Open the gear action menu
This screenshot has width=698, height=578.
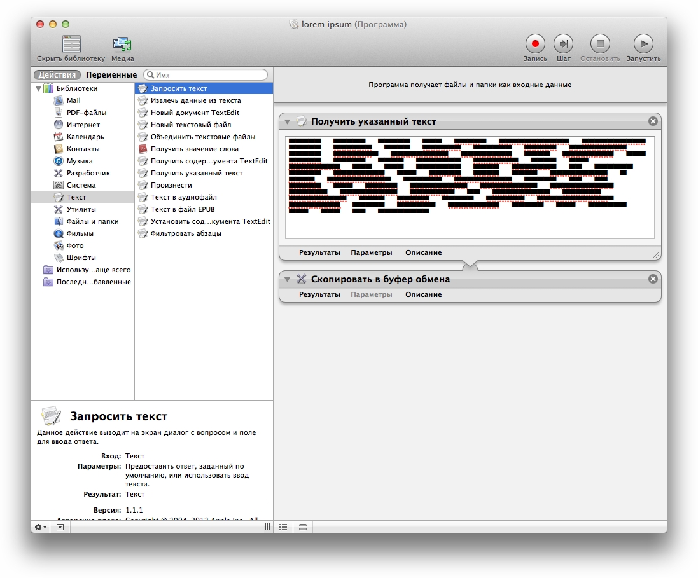pos(41,527)
